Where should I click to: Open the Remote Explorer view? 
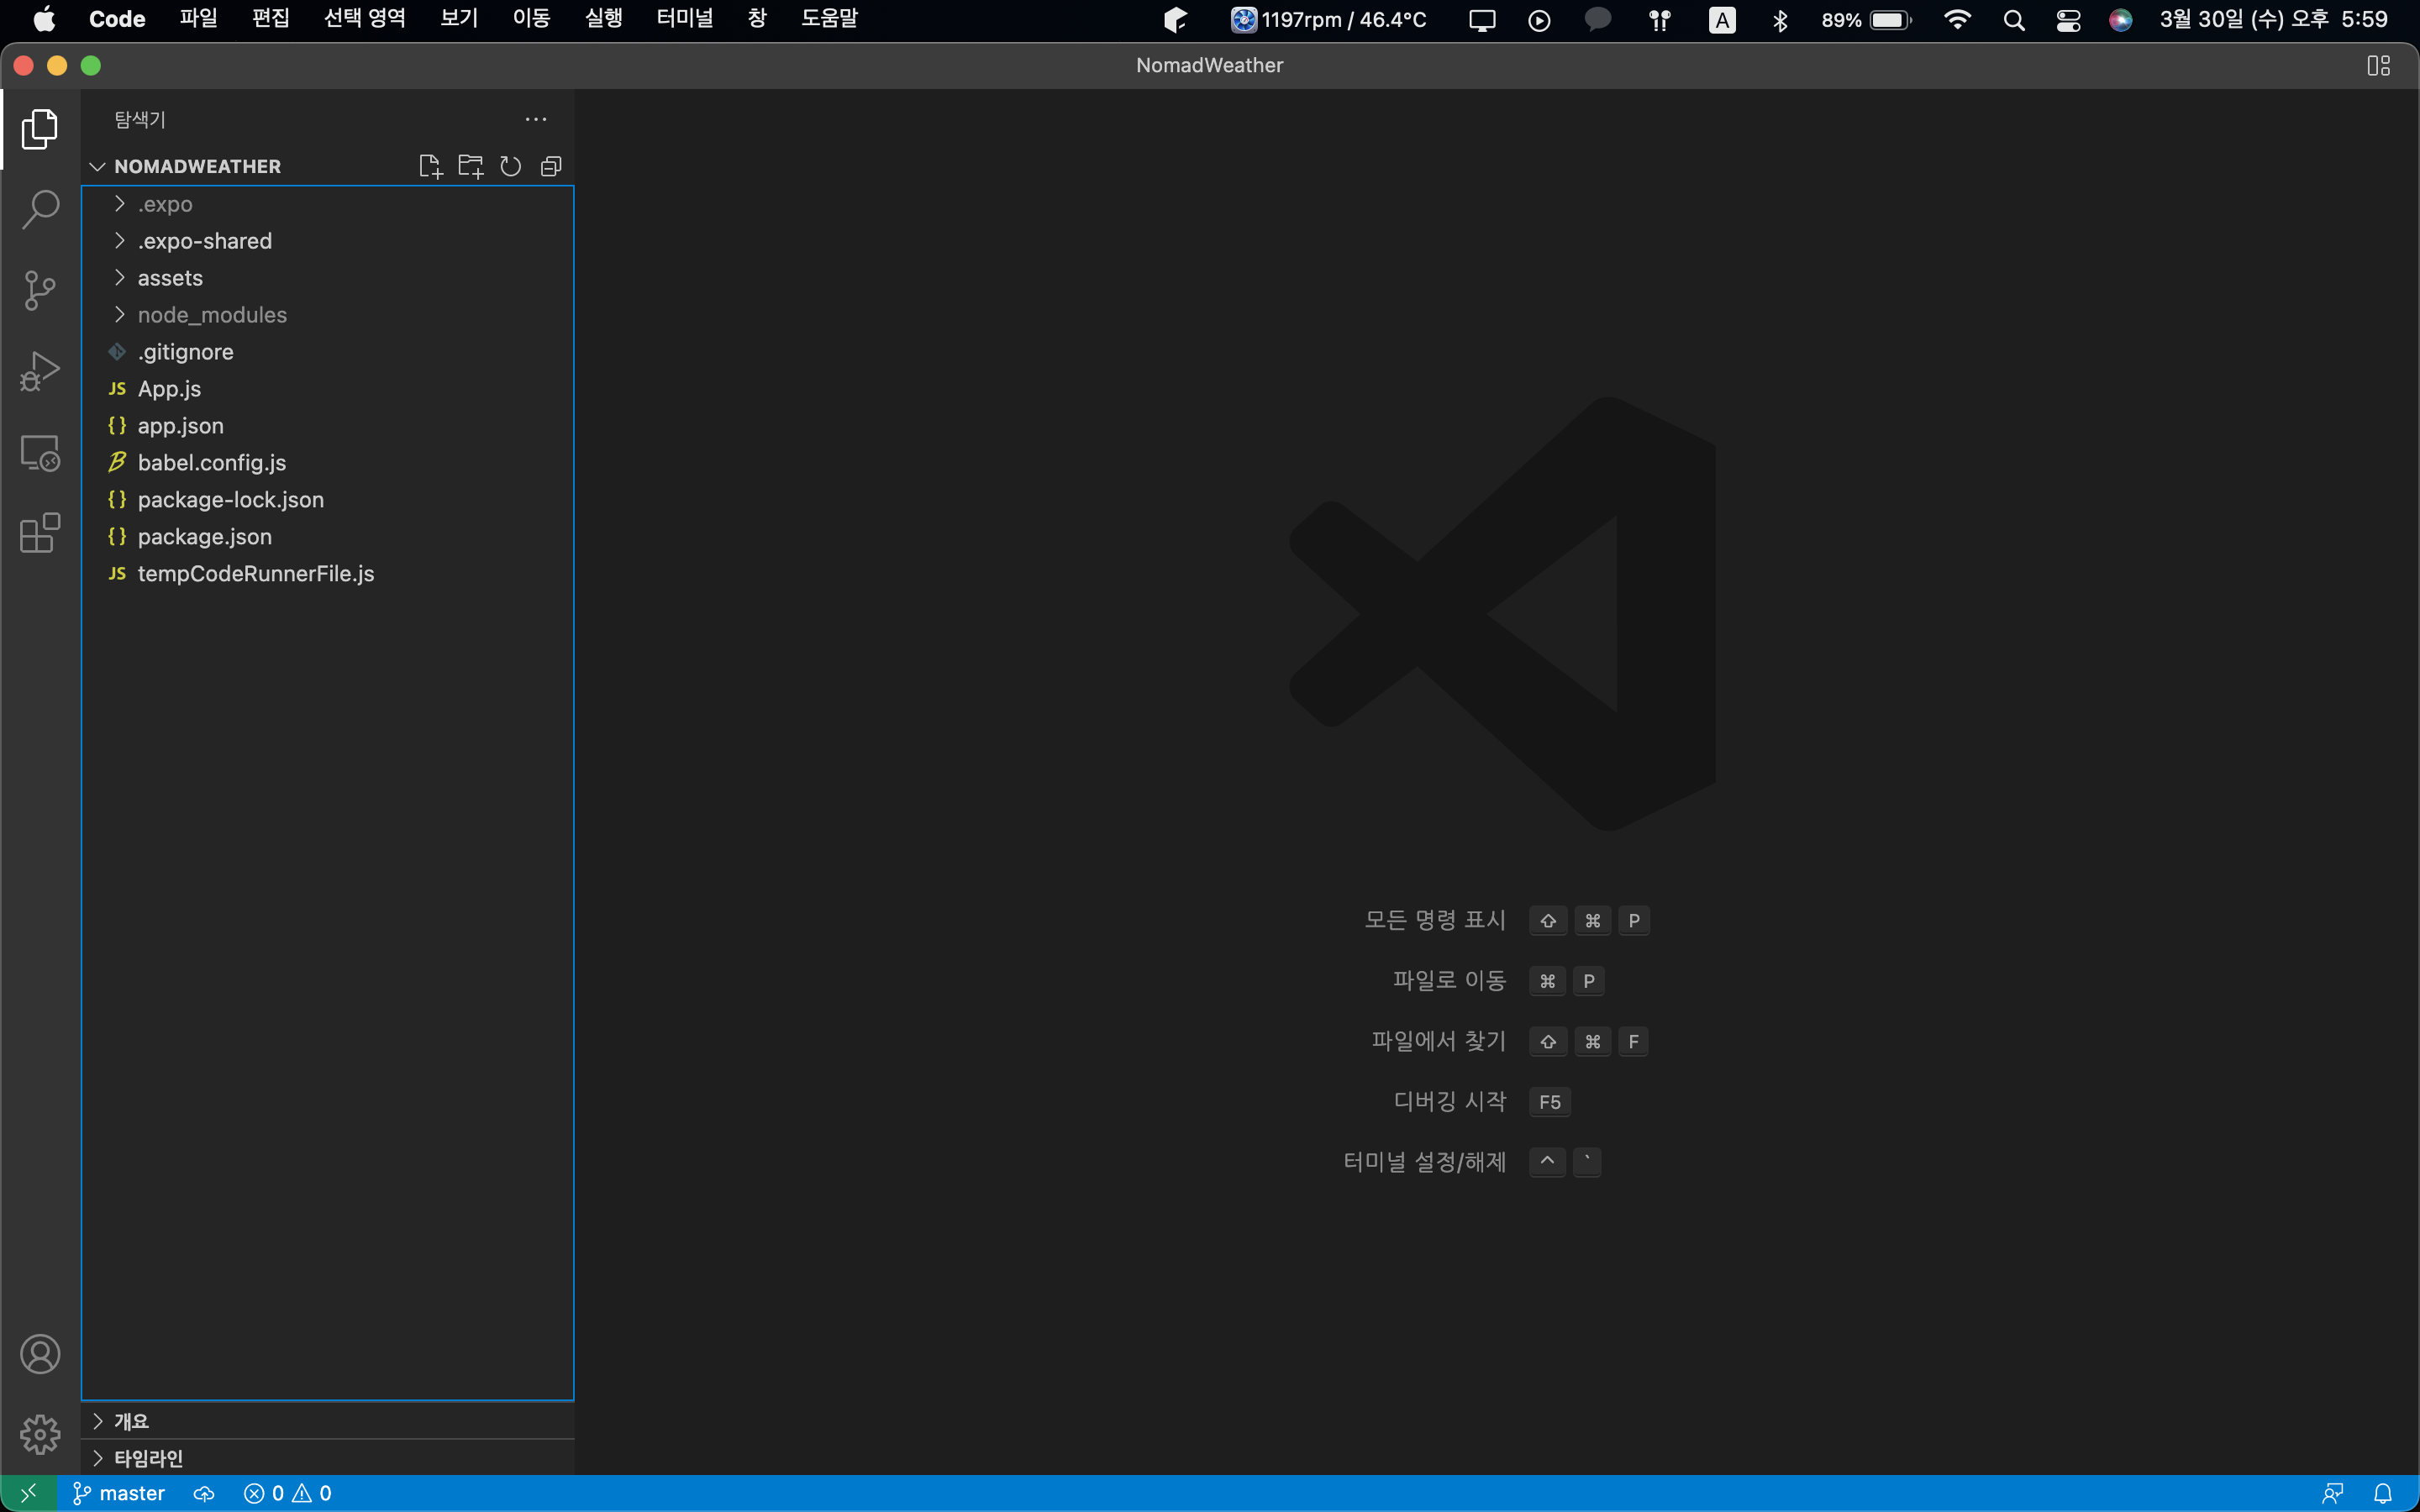click(40, 453)
